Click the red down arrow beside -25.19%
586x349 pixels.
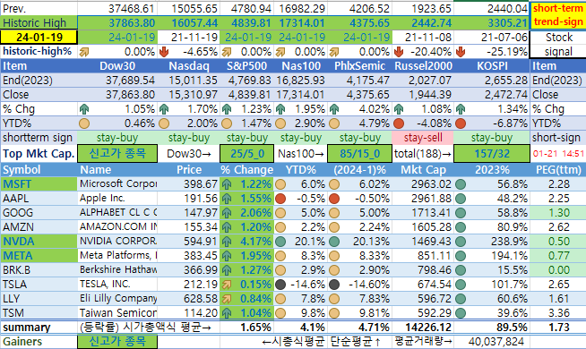[x=460, y=52]
